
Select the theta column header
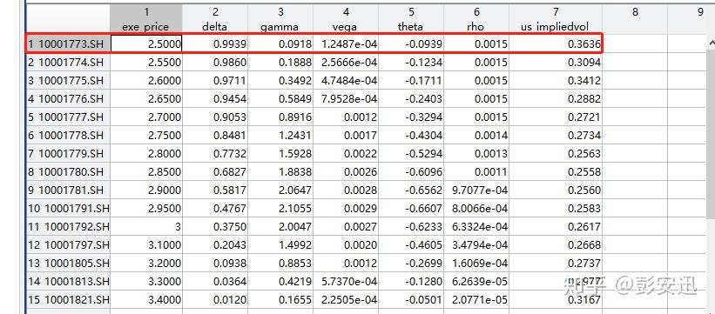[411, 19]
